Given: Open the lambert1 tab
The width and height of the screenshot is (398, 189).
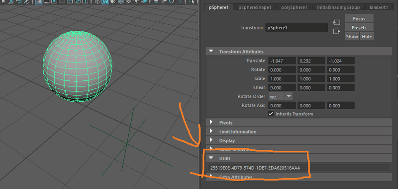Looking at the screenshot, I should tap(379, 7).
